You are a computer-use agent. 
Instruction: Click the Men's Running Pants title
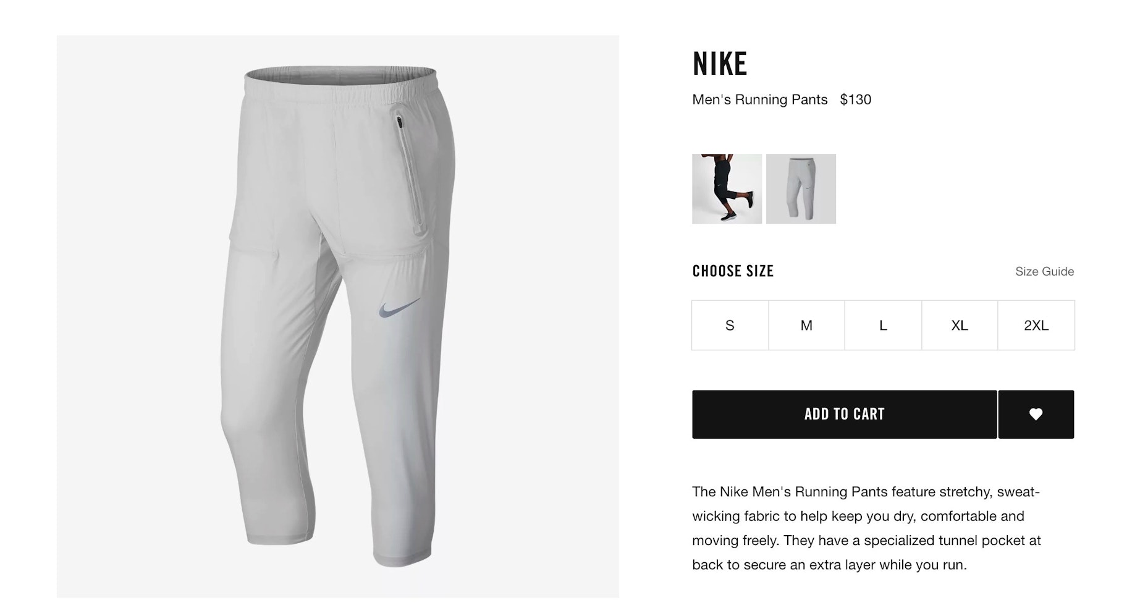click(x=759, y=99)
